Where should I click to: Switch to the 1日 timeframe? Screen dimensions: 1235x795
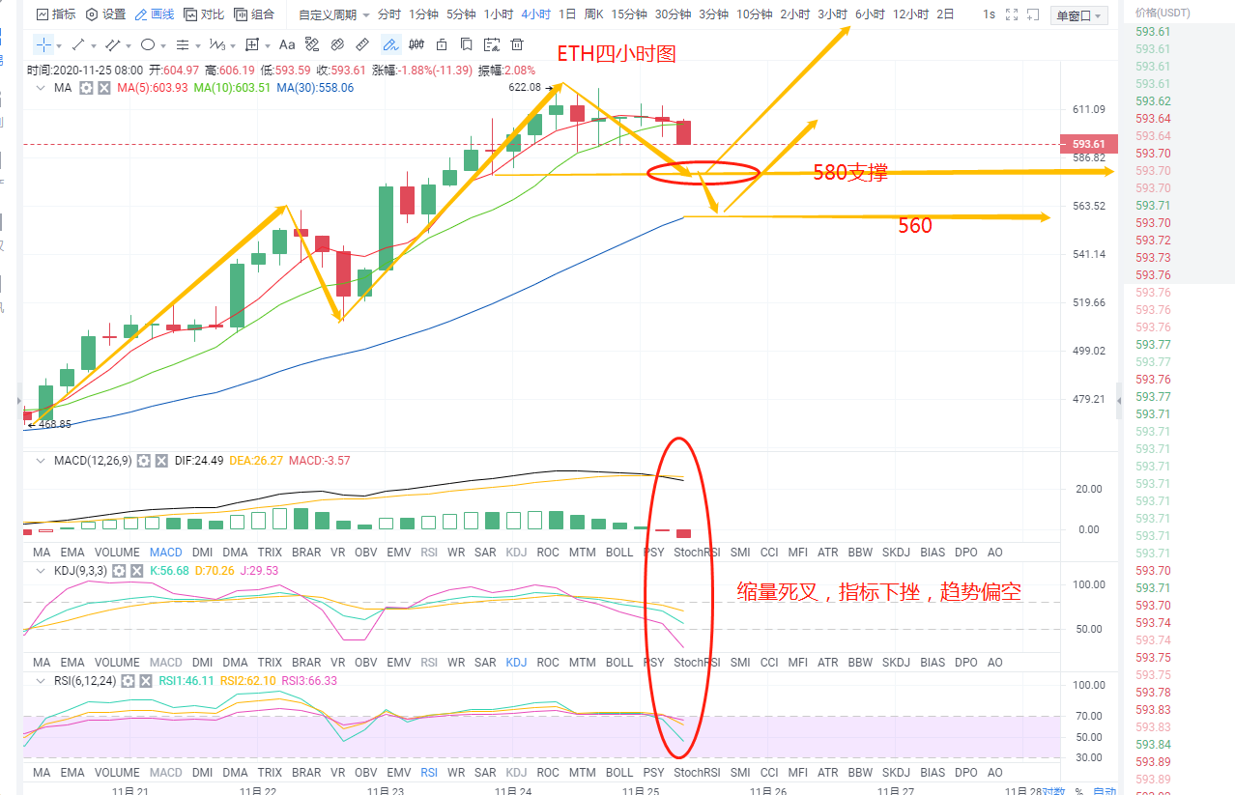tap(567, 14)
